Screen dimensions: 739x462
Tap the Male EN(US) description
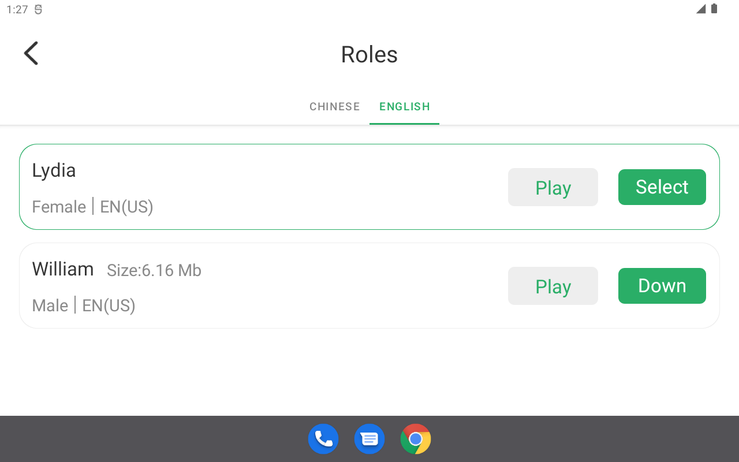[x=84, y=305]
